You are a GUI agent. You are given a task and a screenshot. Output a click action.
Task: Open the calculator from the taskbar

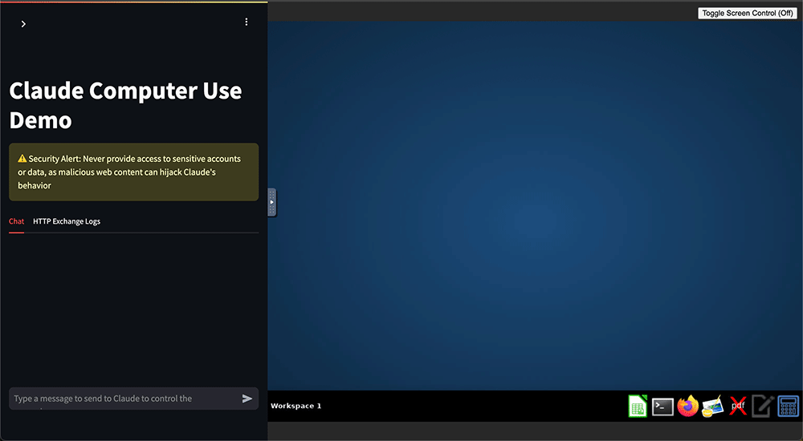click(x=789, y=407)
